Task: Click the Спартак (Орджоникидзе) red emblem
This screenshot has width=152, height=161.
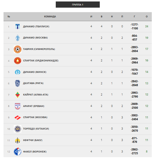Action: 18,61
